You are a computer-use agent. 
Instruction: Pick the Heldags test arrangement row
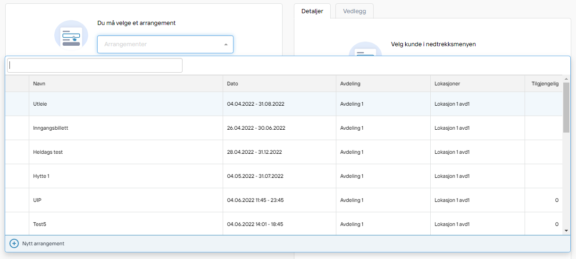[284, 152]
